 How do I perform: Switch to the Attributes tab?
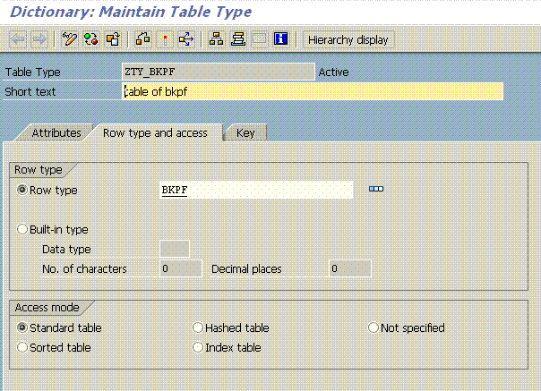tap(56, 133)
